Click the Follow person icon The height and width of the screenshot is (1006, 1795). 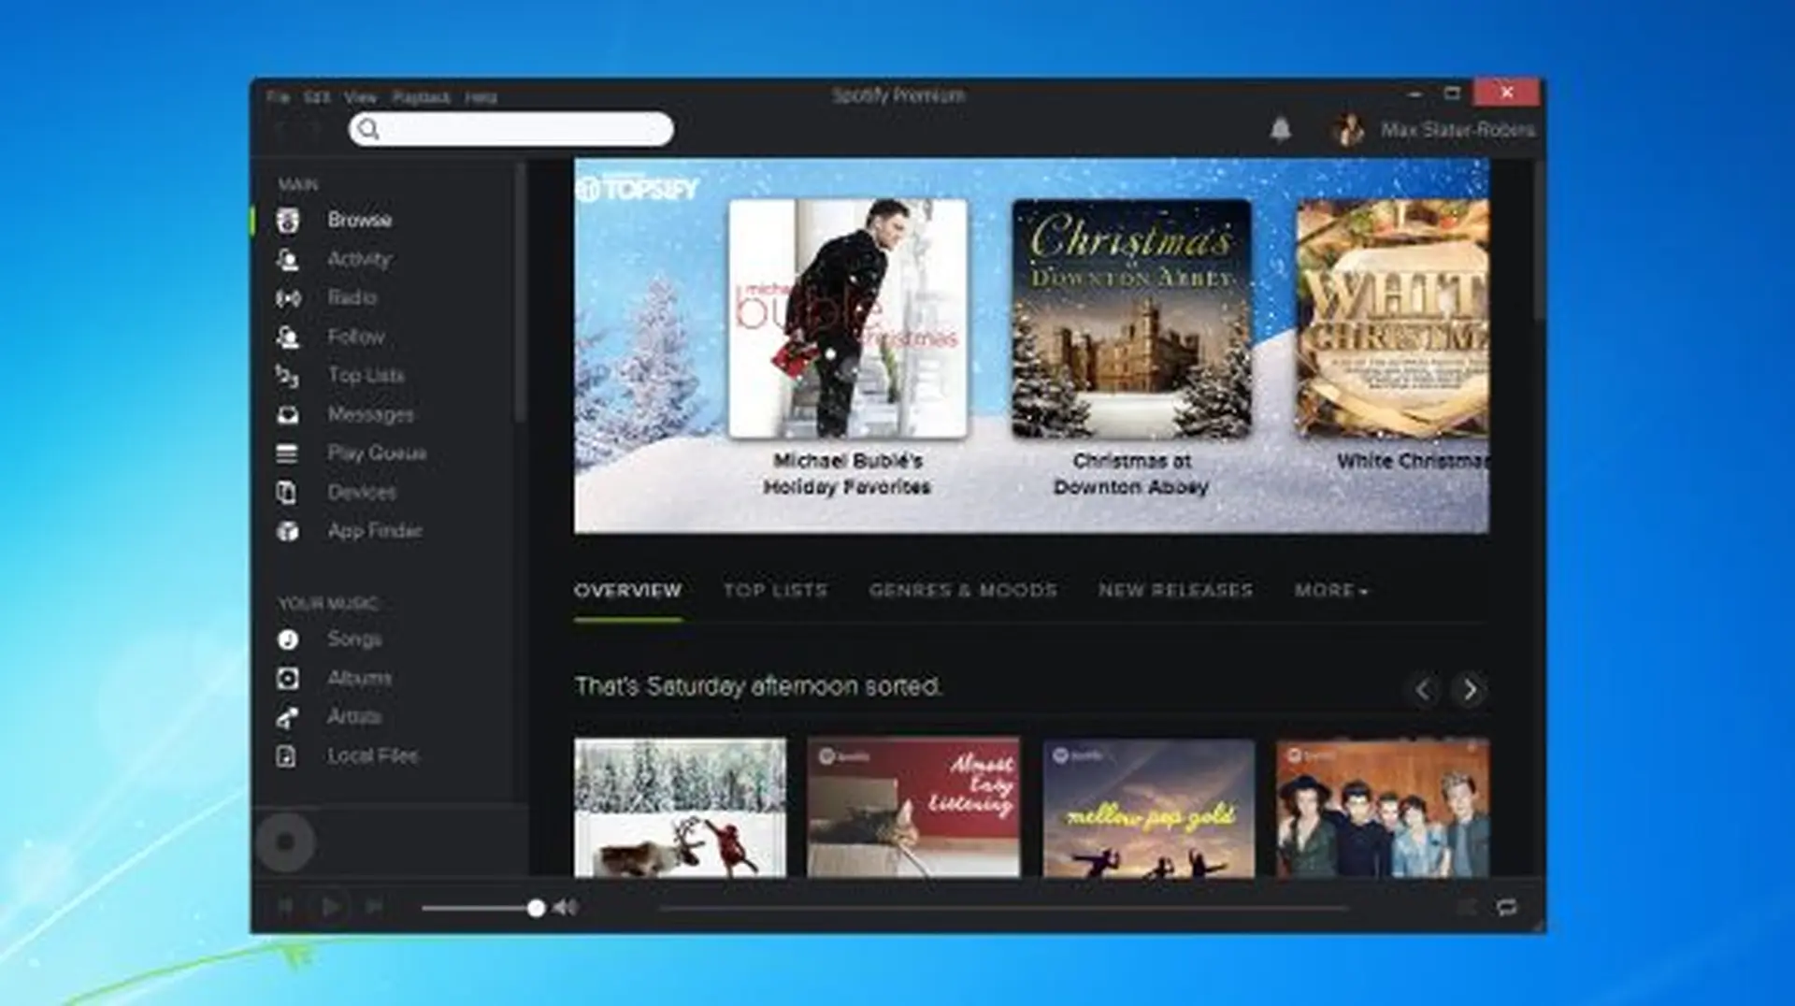pos(288,338)
